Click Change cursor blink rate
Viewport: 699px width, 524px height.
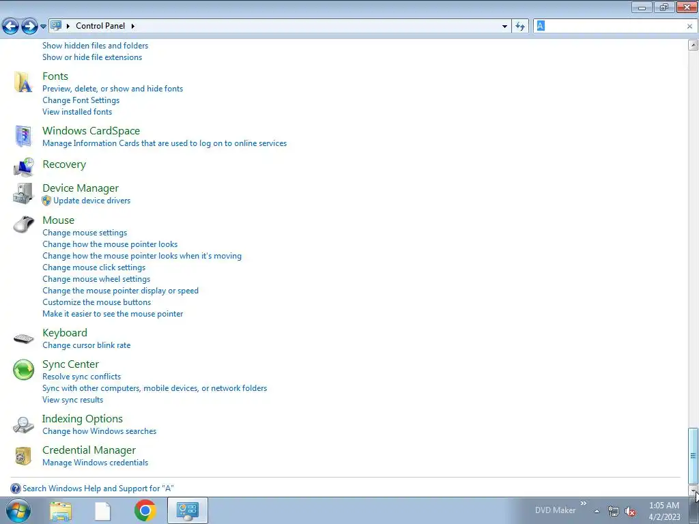click(x=87, y=345)
